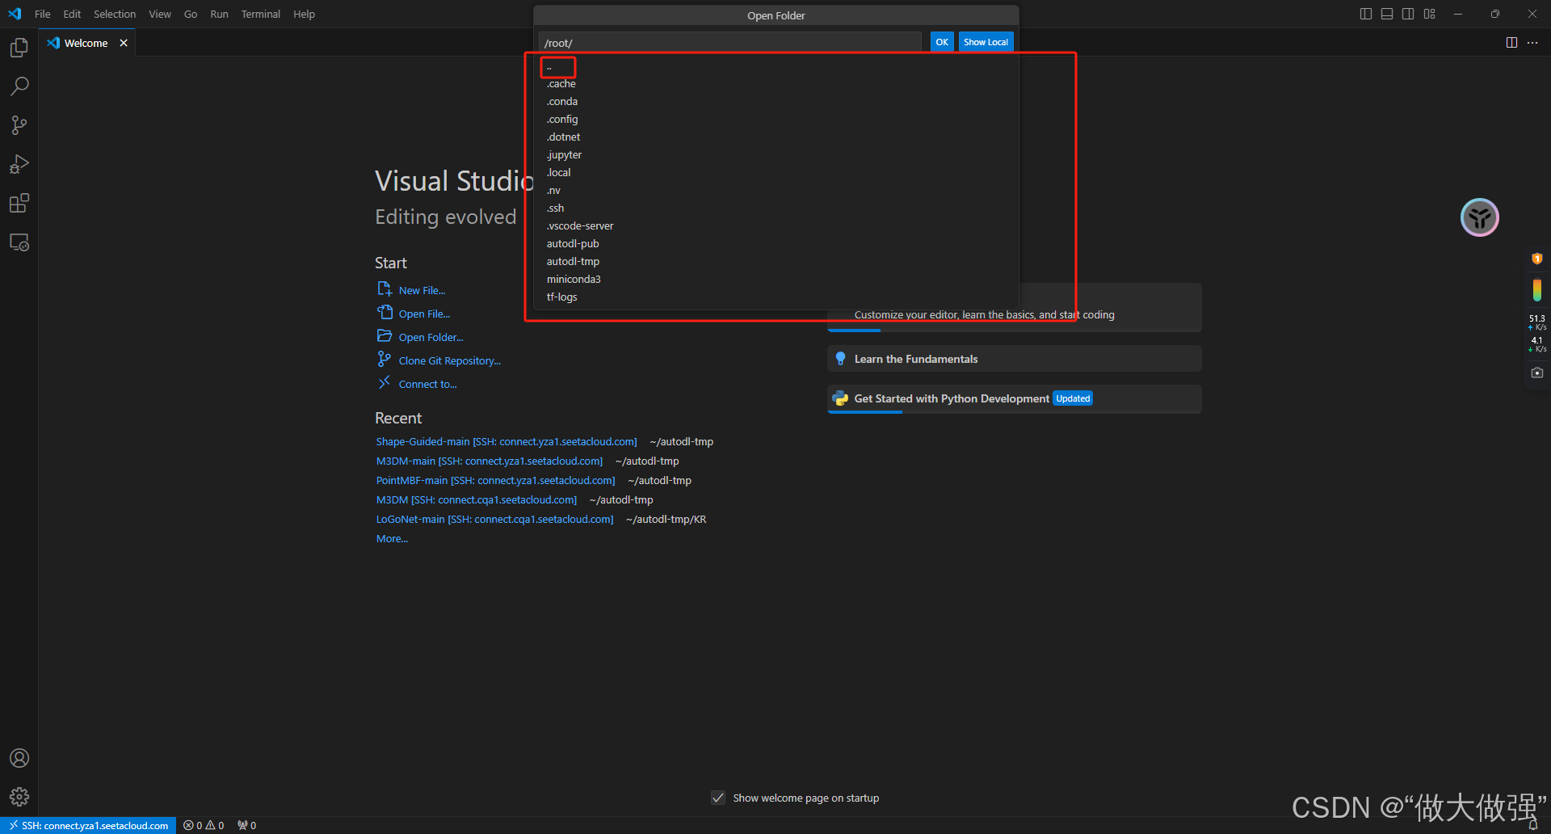Select the .vscode-server folder entry

point(775,226)
